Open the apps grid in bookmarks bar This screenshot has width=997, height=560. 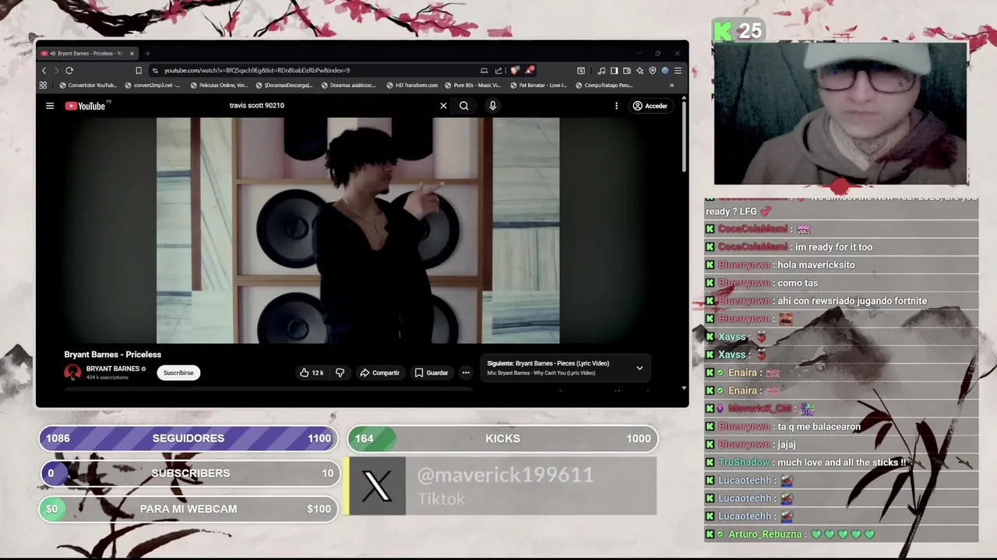[43, 86]
